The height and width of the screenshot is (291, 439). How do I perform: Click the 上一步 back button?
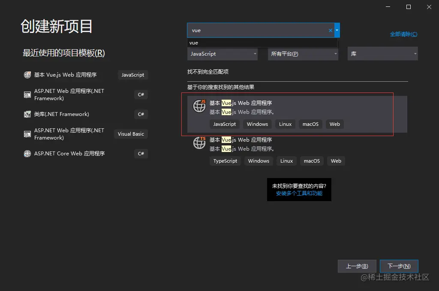coord(357,266)
